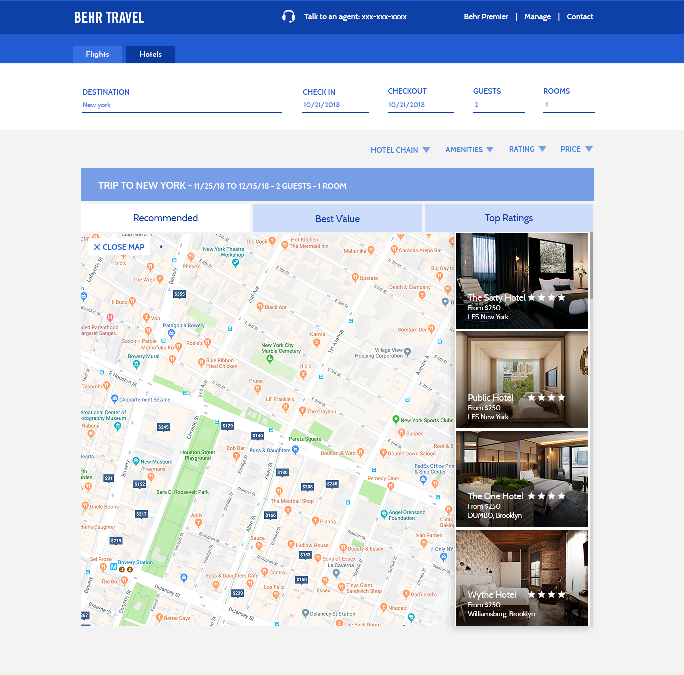Click the $180 hotel price marker

(282, 472)
